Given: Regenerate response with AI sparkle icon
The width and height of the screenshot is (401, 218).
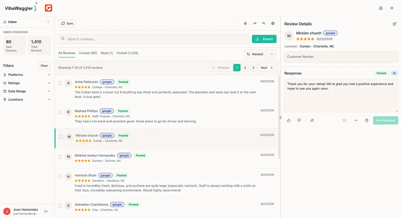Looking at the screenshot, I should (x=312, y=120).
